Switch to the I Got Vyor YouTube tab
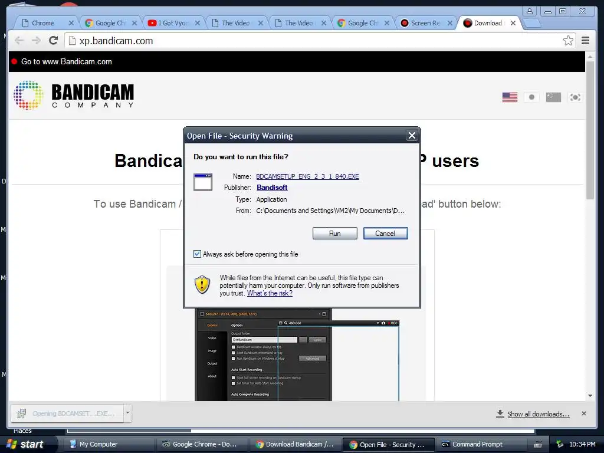This screenshot has height=453, width=604. pyautogui.click(x=173, y=23)
